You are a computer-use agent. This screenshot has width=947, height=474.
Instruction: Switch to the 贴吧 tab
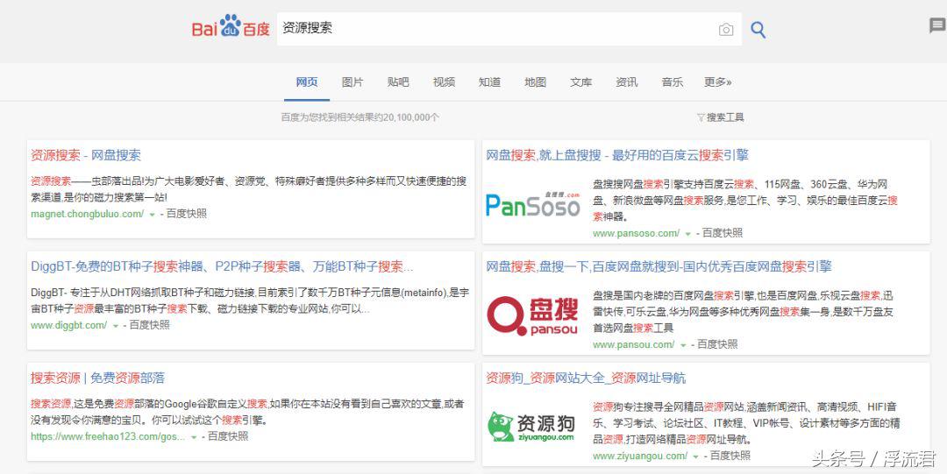398,82
